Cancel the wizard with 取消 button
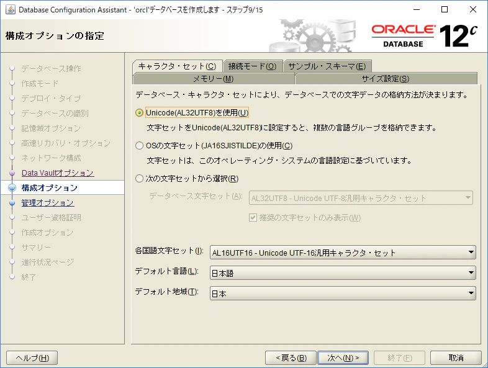The width and height of the screenshot is (488, 368). pyautogui.click(x=456, y=357)
